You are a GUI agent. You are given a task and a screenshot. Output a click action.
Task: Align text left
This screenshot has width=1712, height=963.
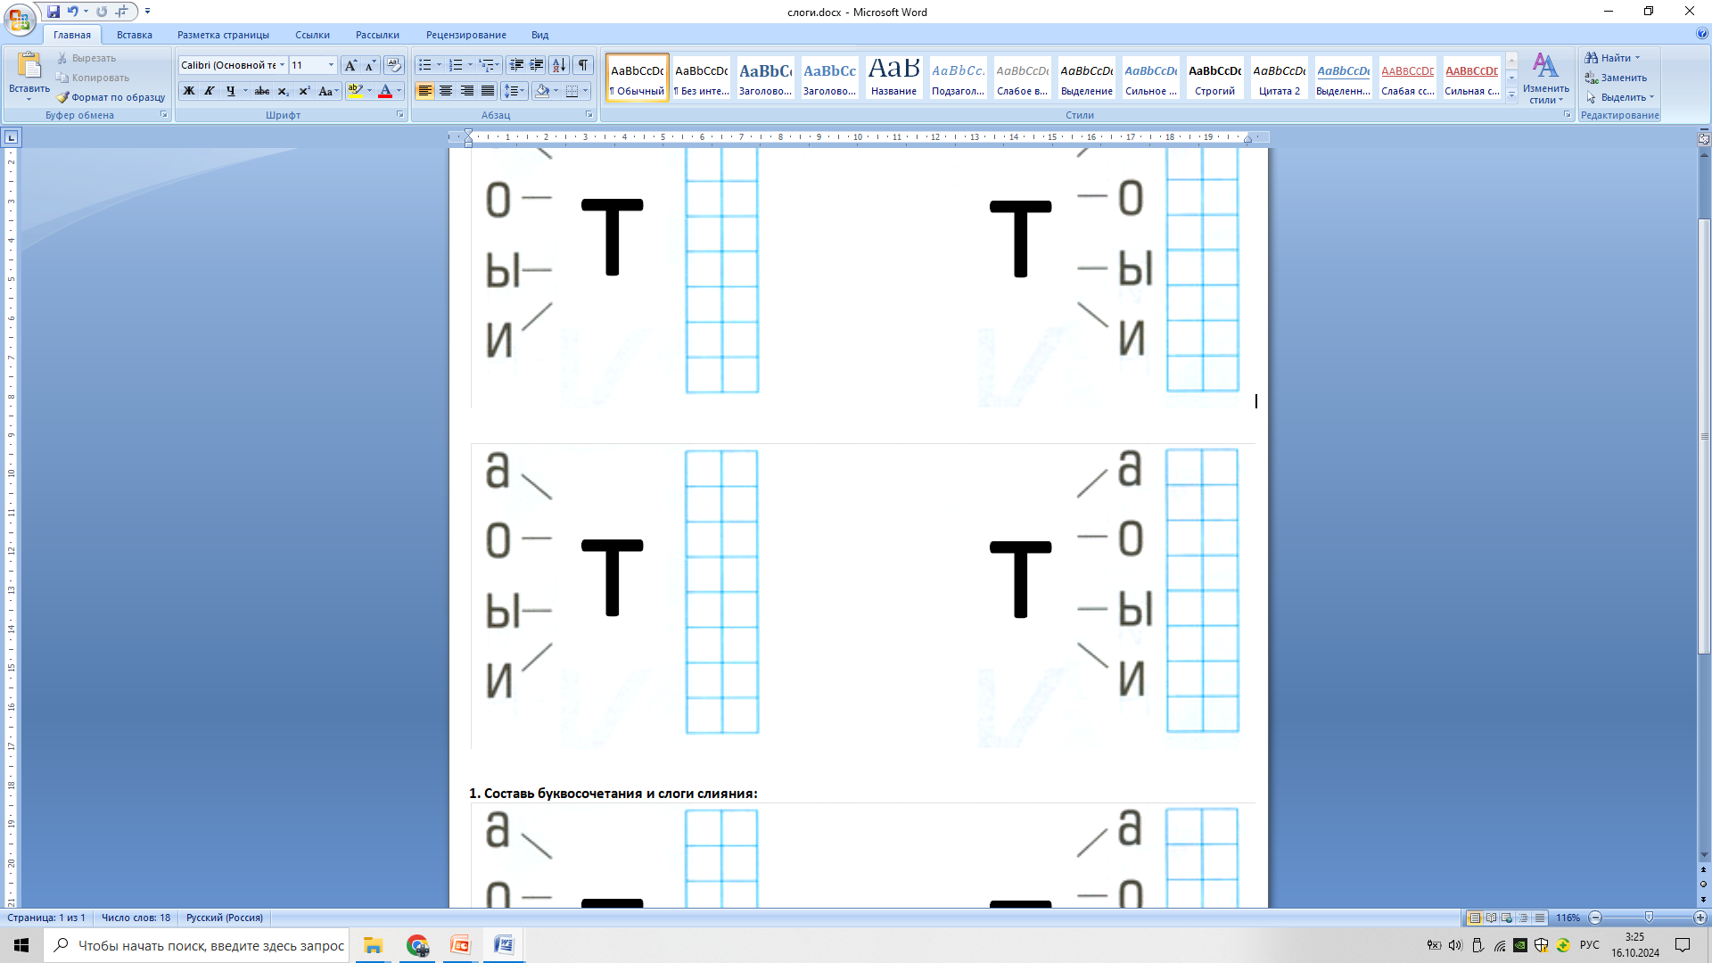point(425,91)
